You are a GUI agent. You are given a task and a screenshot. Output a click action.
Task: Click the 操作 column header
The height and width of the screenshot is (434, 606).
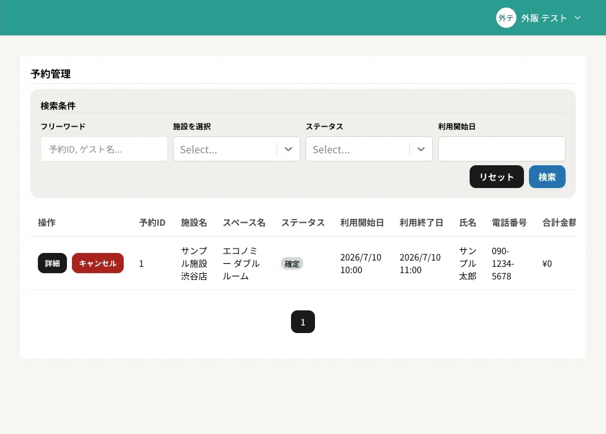47,223
